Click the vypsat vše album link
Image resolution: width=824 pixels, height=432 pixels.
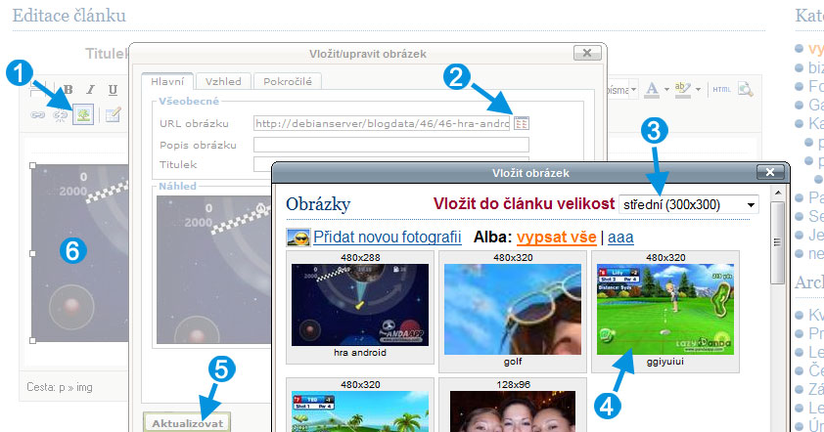[557, 238]
